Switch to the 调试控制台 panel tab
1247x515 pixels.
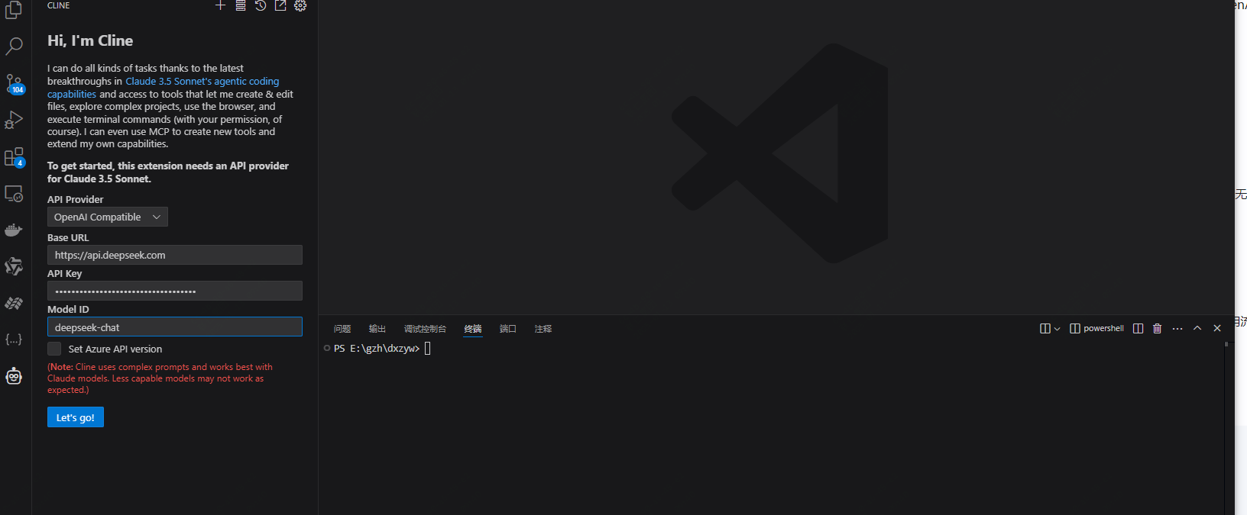point(425,329)
